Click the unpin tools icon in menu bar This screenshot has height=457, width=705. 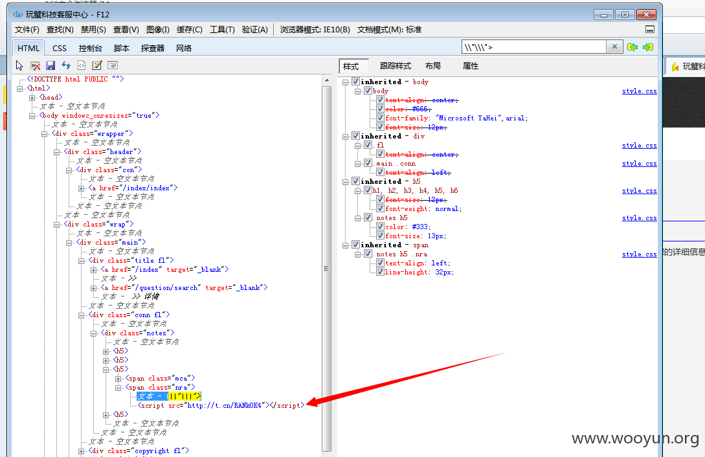pos(650,30)
